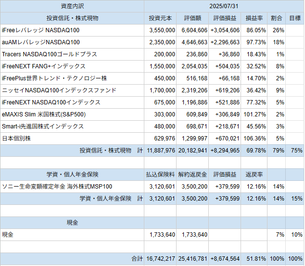
Task: Click the Tracers NASDAQ100ゴールドプラス cell
Action: point(72,54)
